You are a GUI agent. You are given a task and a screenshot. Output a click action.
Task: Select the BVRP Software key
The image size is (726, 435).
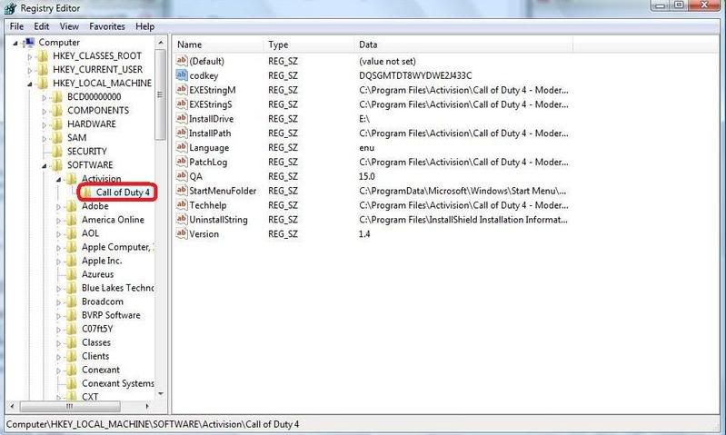111,315
